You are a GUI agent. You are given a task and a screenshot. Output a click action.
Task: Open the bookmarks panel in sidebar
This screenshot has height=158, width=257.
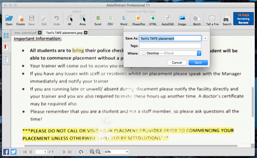pos(6,47)
